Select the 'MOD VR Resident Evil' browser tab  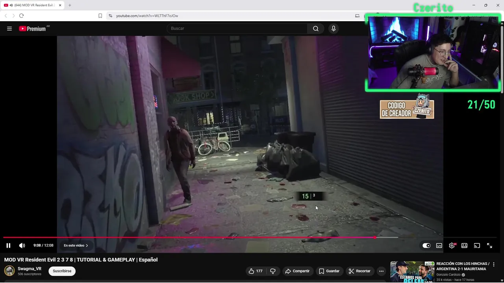click(32, 5)
